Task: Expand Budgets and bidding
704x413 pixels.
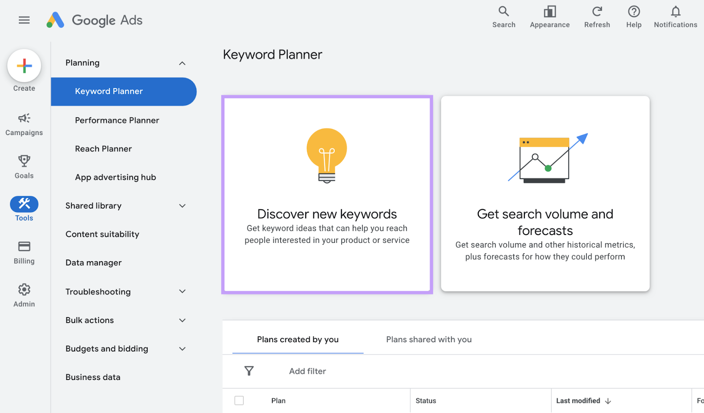Action: pyautogui.click(x=182, y=348)
